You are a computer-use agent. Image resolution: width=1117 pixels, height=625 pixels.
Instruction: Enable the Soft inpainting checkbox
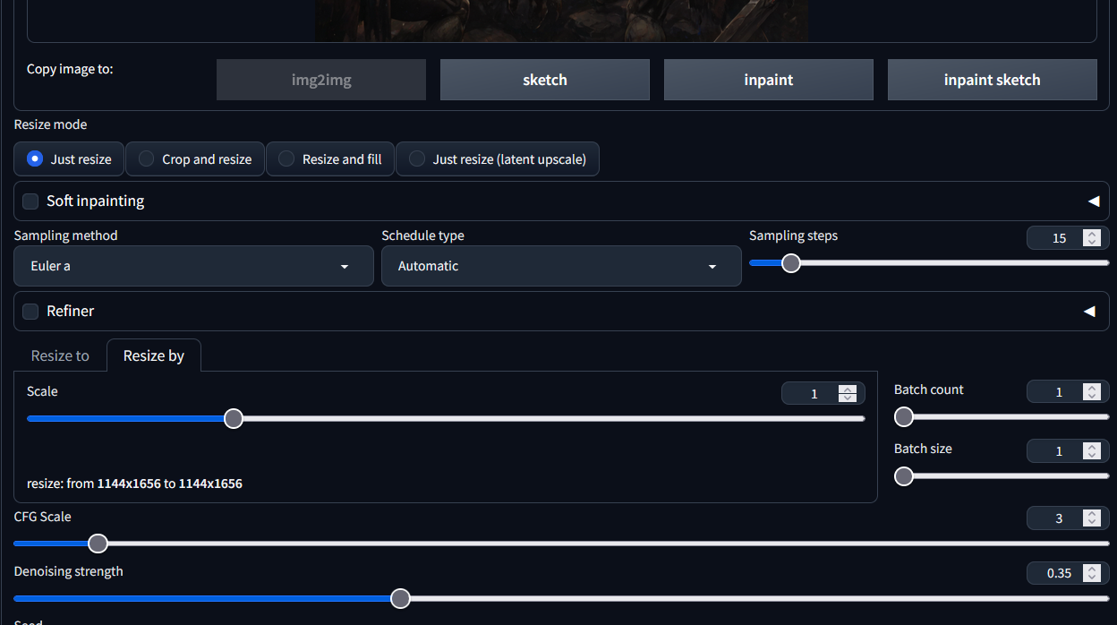coord(30,201)
